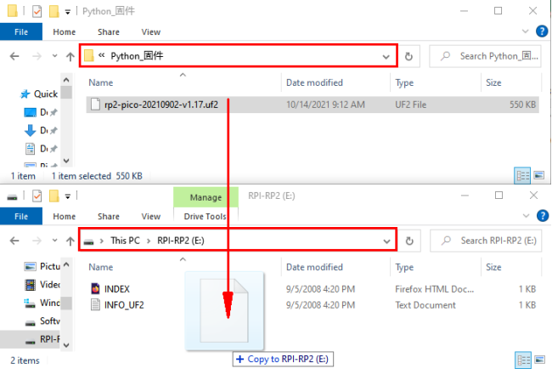Select the INFO_UF2 text file
The image size is (552, 369).
click(117, 305)
